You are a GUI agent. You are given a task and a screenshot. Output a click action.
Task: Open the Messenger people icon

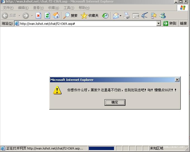(163, 16)
